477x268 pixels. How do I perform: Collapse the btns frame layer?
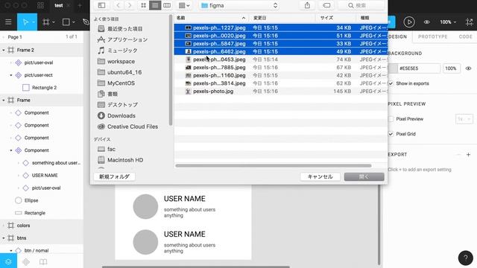(4, 238)
